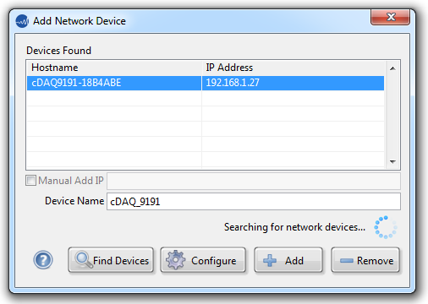Click the app waveform icon in title bar
Screen dimensions: 428x304
(22, 21)
